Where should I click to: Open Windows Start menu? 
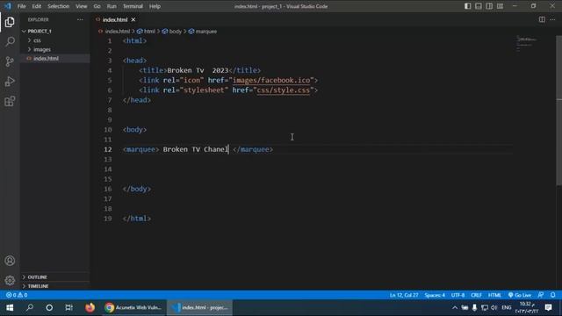coord(10,307)
